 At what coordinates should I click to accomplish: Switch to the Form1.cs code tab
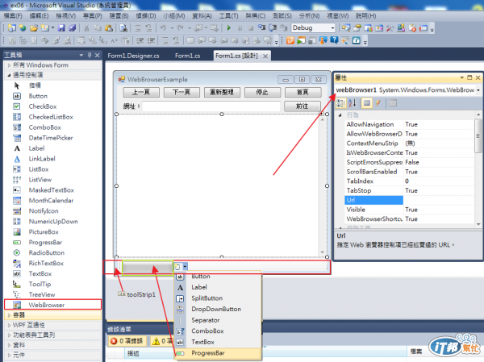pyautogui.click(x=187, y=56)
